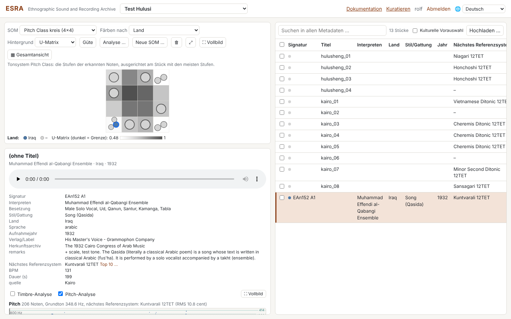
Task: Open the Hintergrund U-Matrix dropdown
Action: (x=55, y=43)
